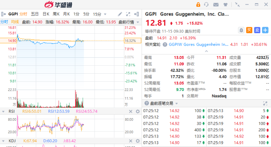Toggle the 分时 price line
This screenshot has height=147, width=271.
point(4,22)
